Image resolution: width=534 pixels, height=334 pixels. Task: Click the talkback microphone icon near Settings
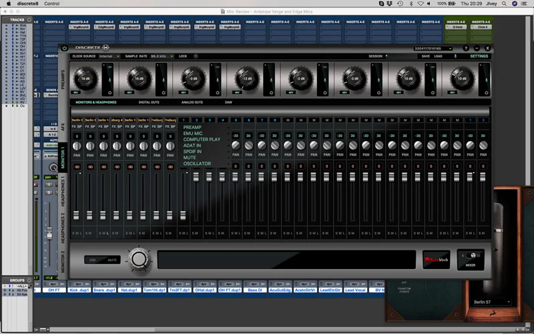[x=455, y=56]
